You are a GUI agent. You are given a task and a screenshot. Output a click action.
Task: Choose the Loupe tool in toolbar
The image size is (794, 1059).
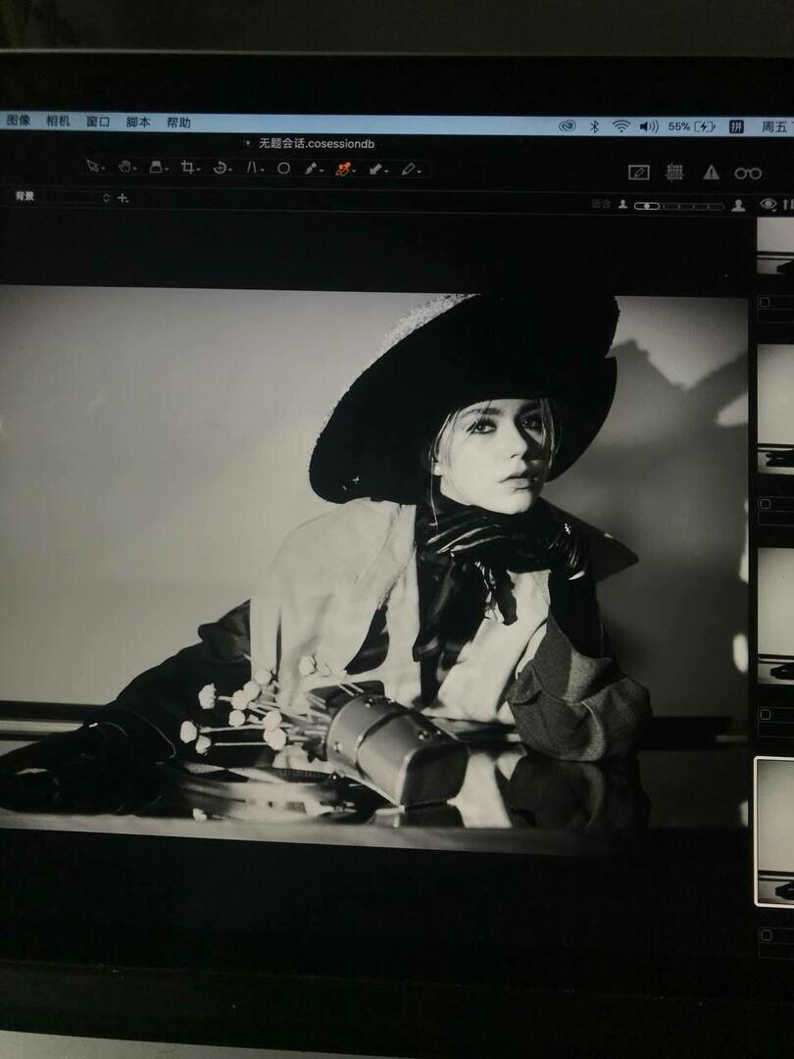(158, 167)
